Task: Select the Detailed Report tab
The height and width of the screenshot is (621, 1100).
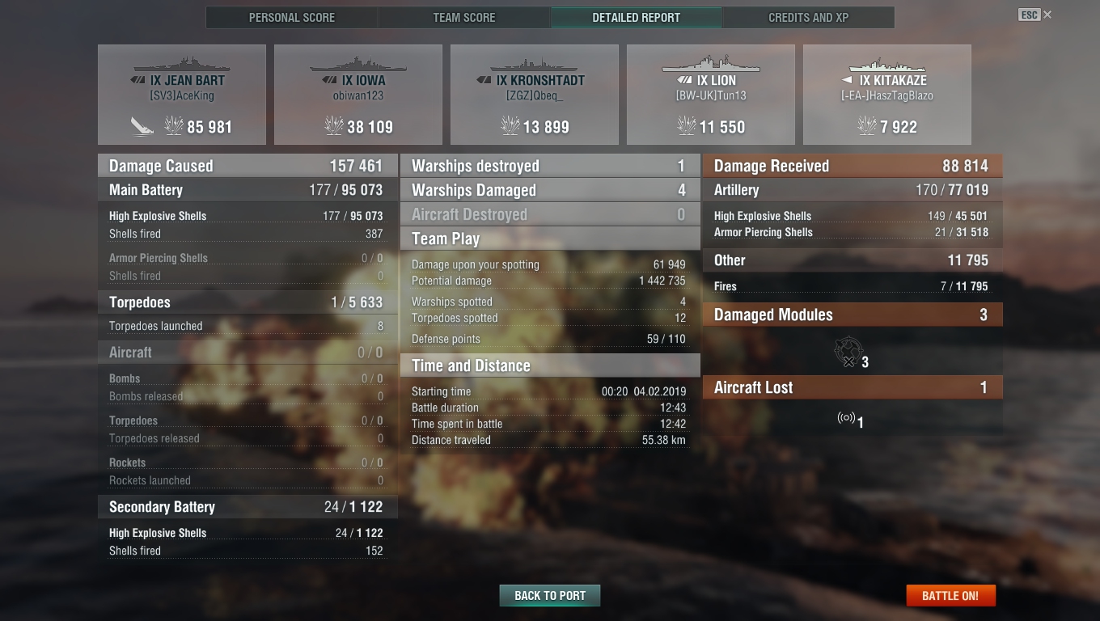Action: 637,17
